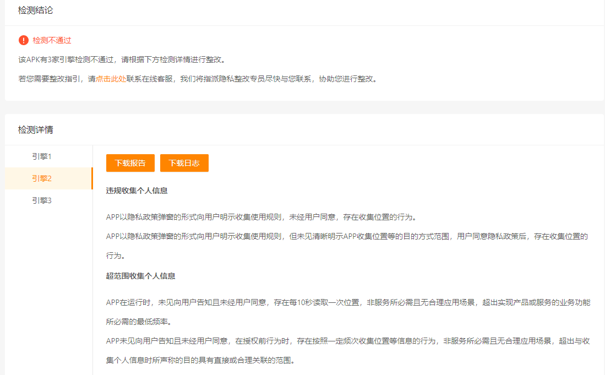The height and width of the screenshot is (375, 605).
Task: Click the red warning icon beside 检测不通过
Action: pos(23,40)
